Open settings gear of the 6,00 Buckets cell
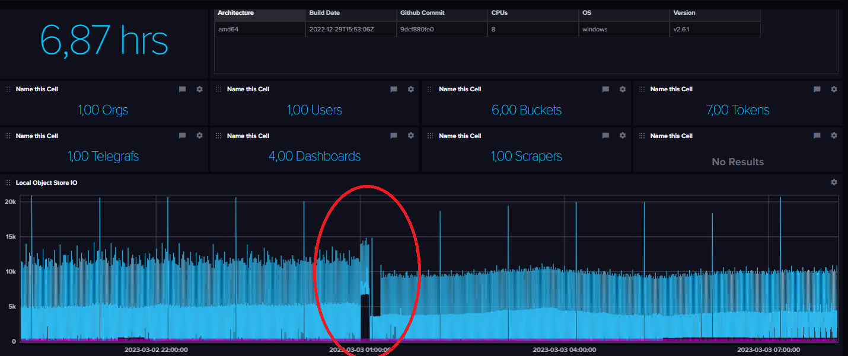Screen dimensions: 848x356 click(622, 89)
